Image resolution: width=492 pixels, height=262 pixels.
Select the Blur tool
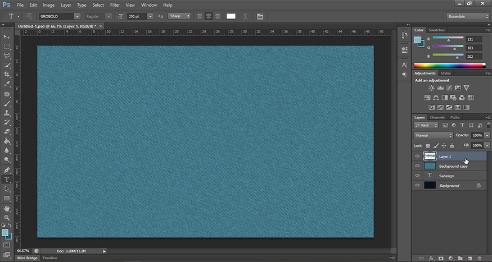[7, 150]
